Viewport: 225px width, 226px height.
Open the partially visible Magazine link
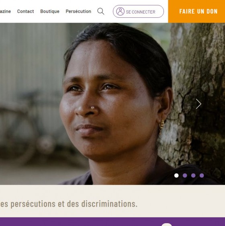click(5, 11)
